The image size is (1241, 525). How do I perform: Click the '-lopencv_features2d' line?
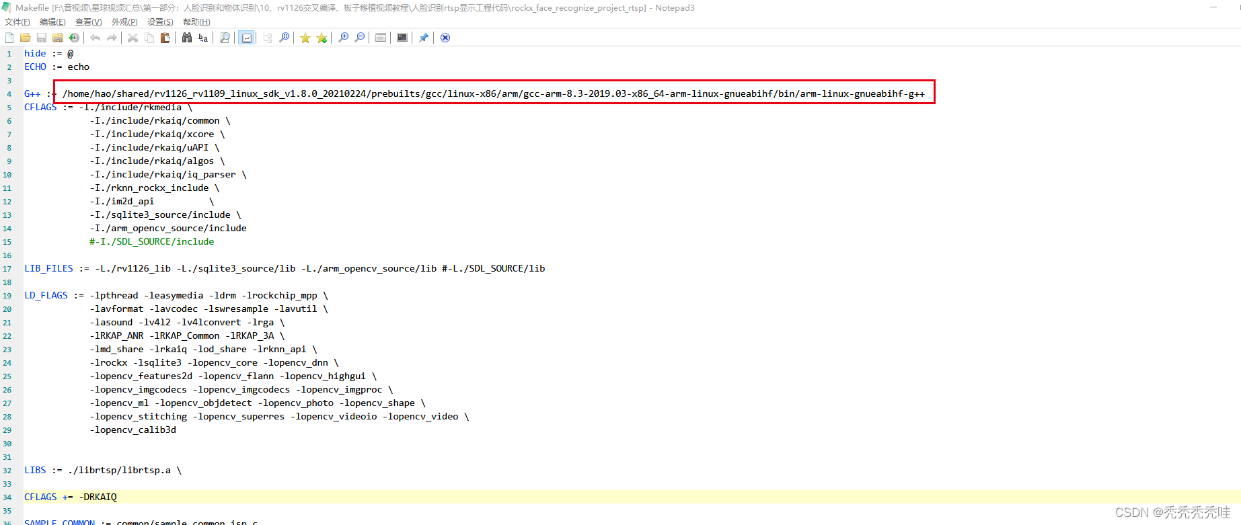tap(233, 376)
